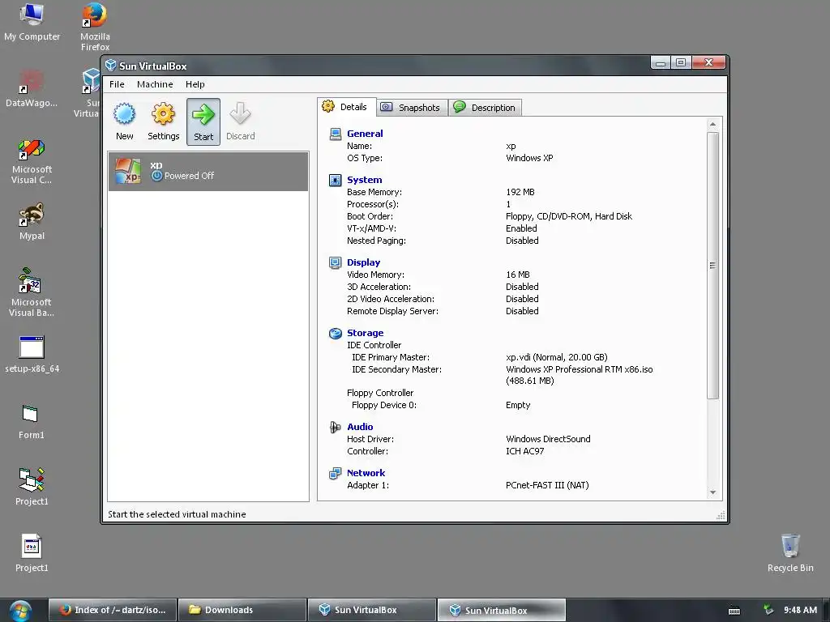Viewport: 830px width, 622px height.
Task: Open My Computer desktop icon
Action: (32, 22)
